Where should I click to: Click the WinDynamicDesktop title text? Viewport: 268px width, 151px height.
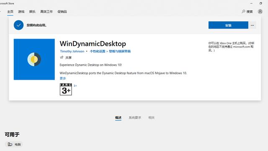click(93, 44)
